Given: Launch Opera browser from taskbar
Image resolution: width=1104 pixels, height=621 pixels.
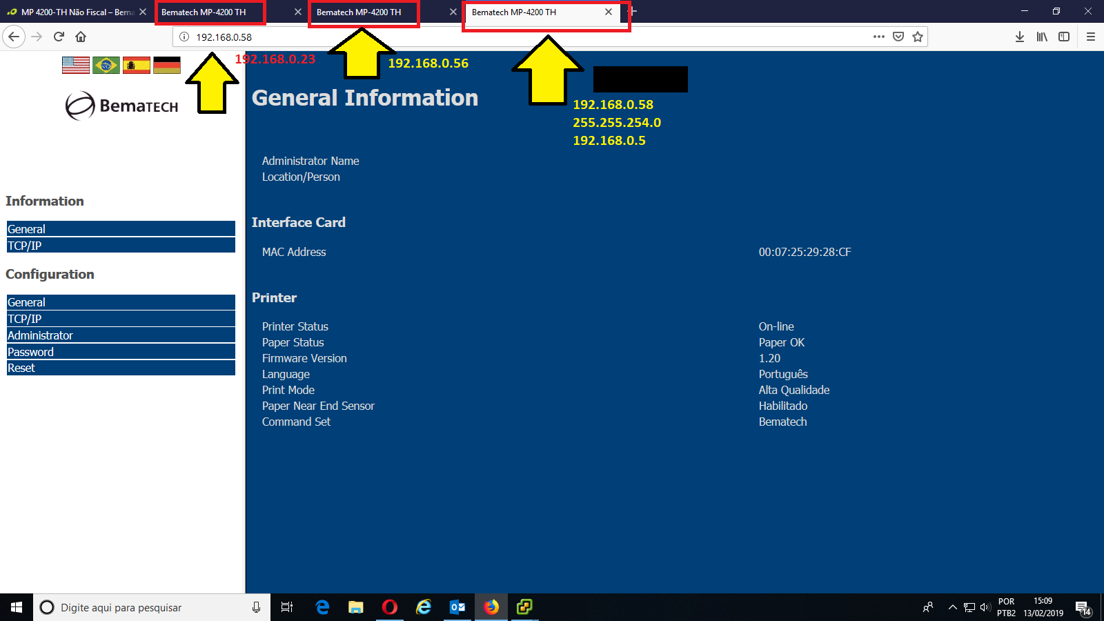Looking at the screenshot, I should pyautogui.click(x=390, y=607).
